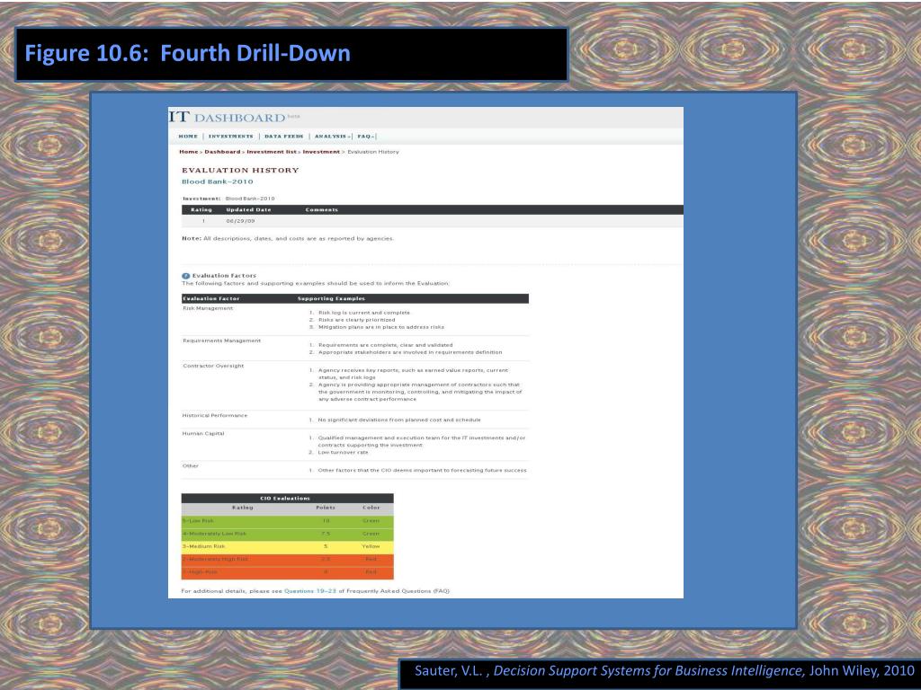Expand the FAQ dropdown menu

[366, 137]
